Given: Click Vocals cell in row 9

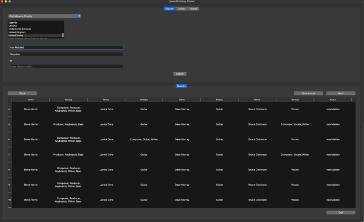Looking at the screenshot, I should 295,185.
